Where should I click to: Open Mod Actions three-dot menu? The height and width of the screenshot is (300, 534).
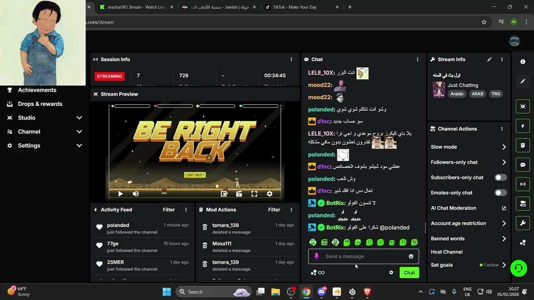point(291,210)
